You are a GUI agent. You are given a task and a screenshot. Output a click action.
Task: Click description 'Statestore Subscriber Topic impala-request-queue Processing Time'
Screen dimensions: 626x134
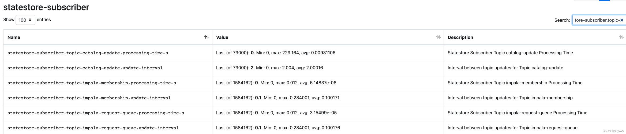pos(517,113)
